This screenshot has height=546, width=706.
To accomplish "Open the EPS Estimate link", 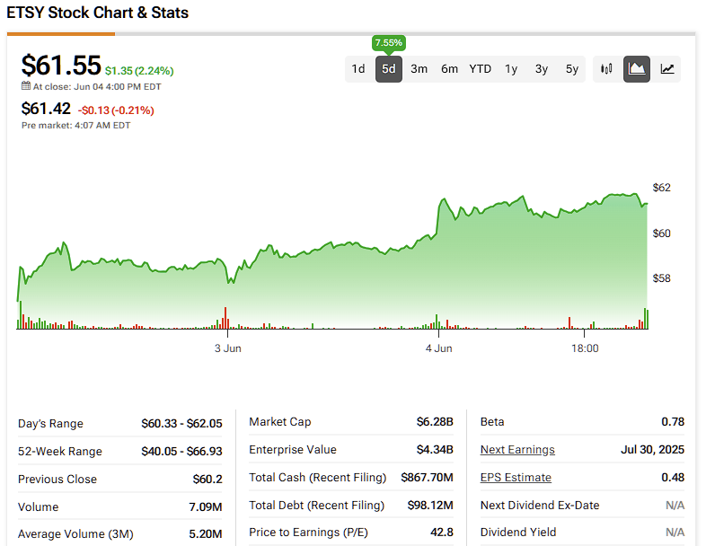I will click(516, 478).
